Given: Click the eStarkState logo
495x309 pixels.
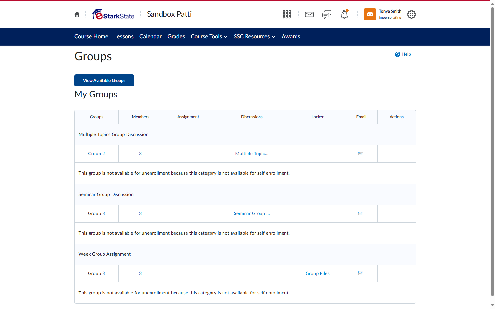Looking at the screenshot, I should (113, 14).
